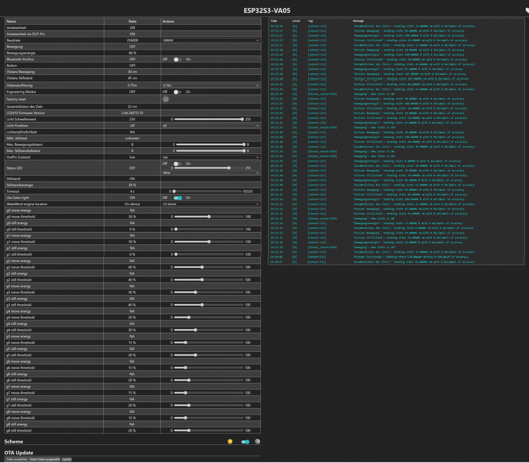This screenshot has height=463, width=529.
Task: Toggle the Status LED on/off switch
Action: coord(178,163)
